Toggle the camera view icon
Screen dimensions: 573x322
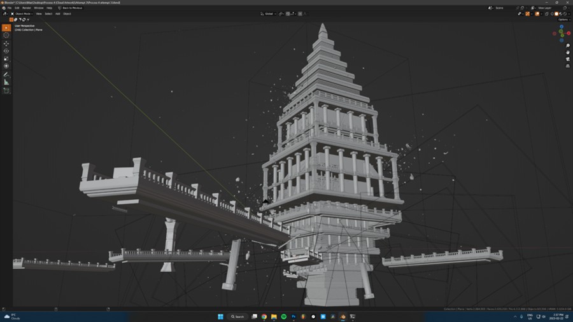[567, 59]
